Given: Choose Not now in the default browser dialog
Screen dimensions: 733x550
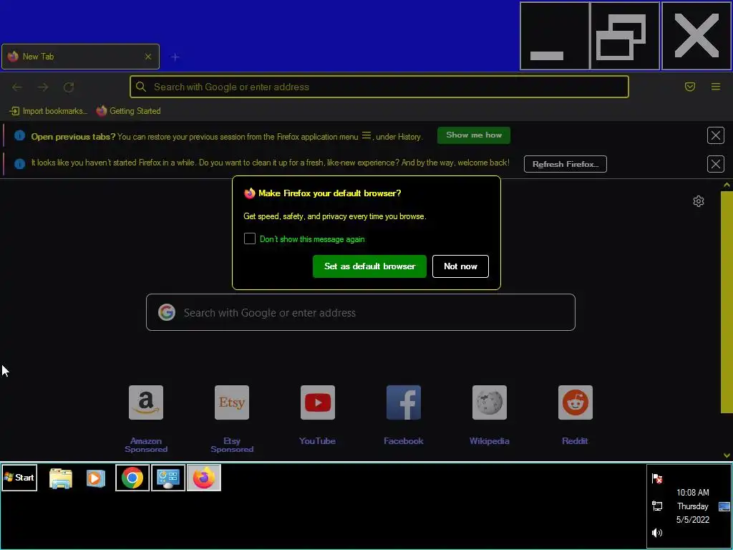Looking at the screenshot, I should (x=460, y=266).
